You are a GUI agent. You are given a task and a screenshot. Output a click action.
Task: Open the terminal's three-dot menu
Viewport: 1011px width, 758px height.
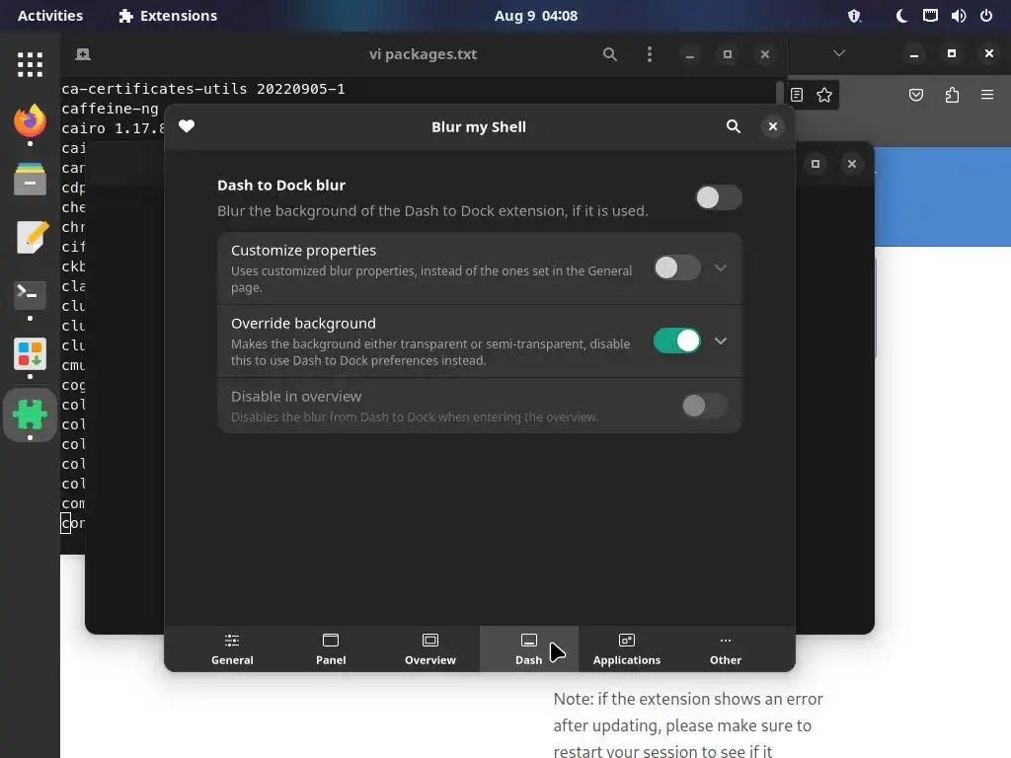[650, 54]
